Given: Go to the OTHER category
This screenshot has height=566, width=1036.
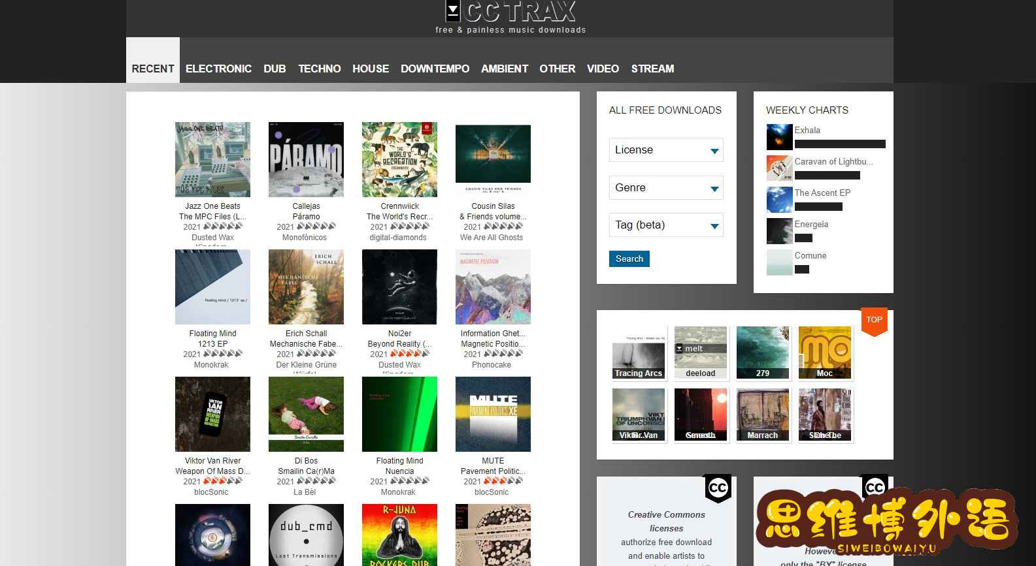Looking at the screenshot, I should coord(558,69).
